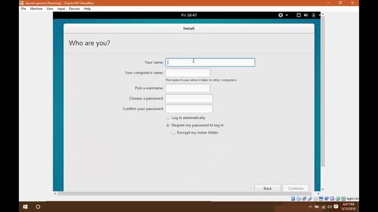Click the Pick a username field

(188, 88)
